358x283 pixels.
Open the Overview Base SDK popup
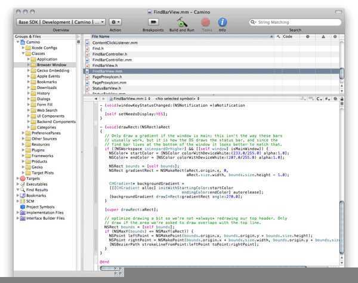(61, 22)
